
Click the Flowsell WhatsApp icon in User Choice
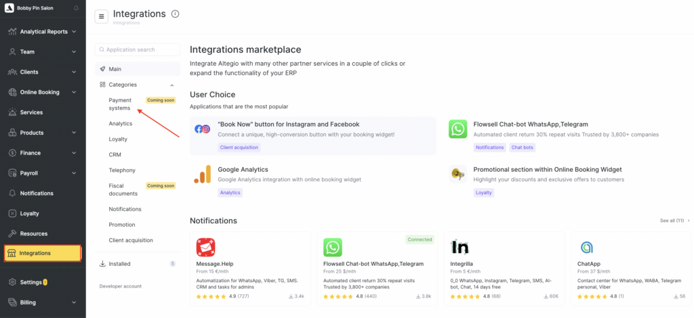458,129
